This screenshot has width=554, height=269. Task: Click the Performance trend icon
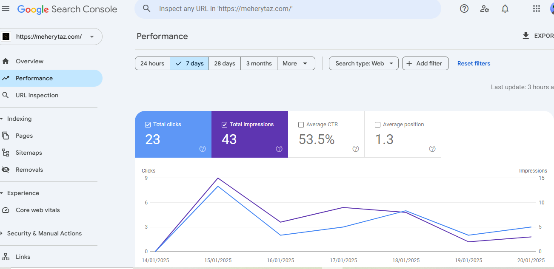pos(6,78)
